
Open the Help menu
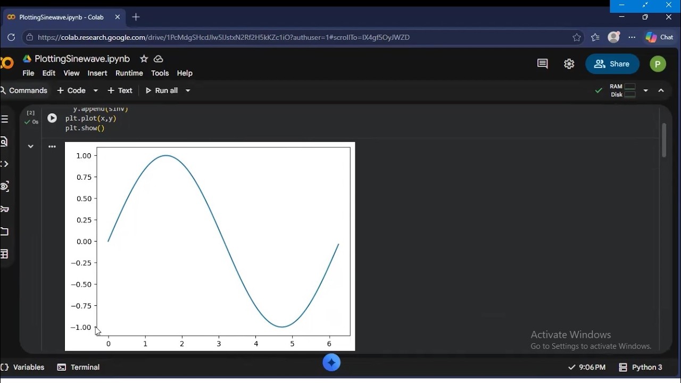tap(185, 73)
